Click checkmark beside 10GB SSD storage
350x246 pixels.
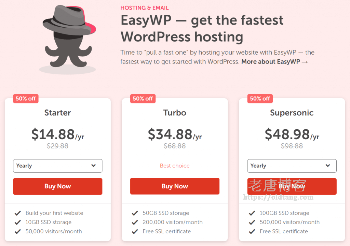click(x=18, y=222)
